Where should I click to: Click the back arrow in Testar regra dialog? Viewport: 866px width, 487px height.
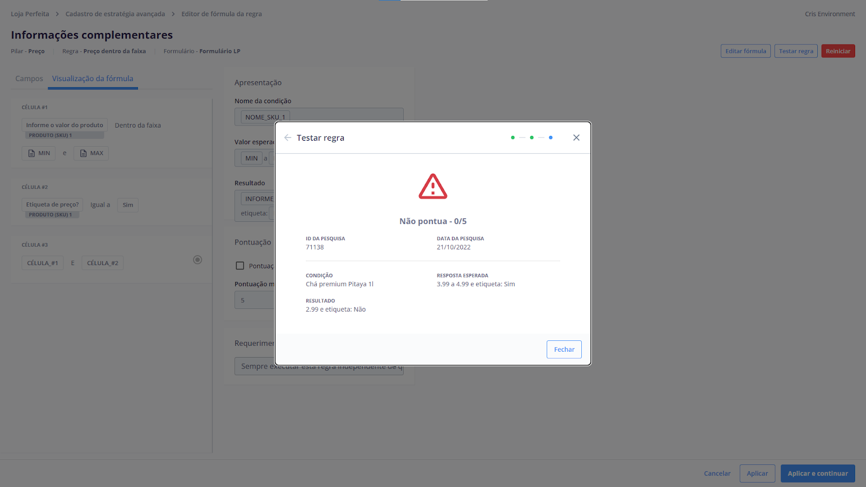coord(287,137)
